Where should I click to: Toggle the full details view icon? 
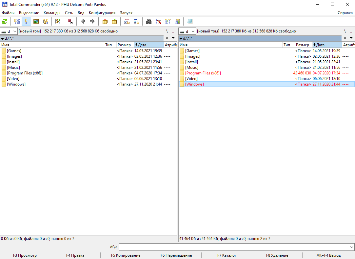[26, 22]
